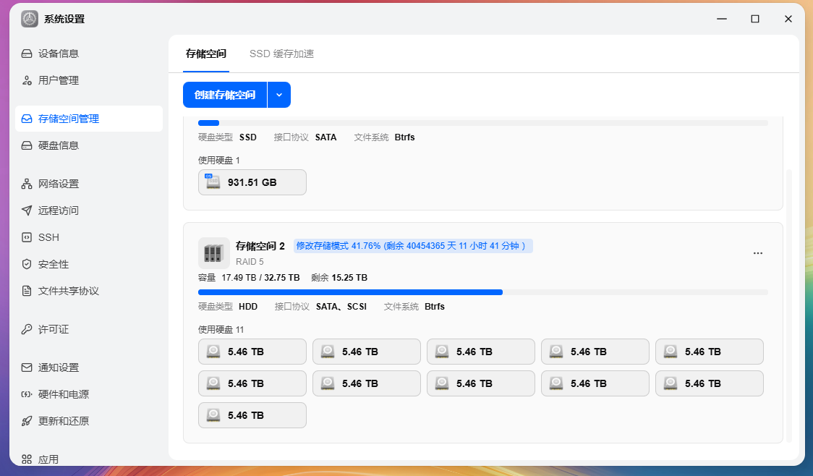Click the 许可证 key icon

tap(27, 329)
